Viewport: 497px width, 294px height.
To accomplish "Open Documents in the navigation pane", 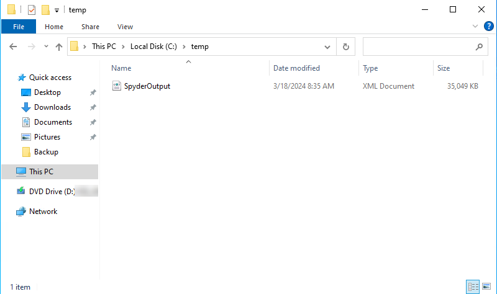I will (53, 122).
